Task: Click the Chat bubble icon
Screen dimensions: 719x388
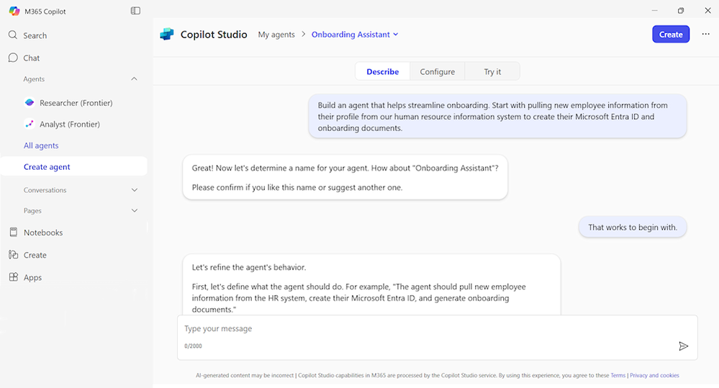Action: [13, 58]
